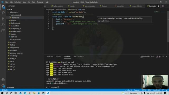Switch to the render-html.js editor tab
The height and width of the screenshot is (95, 169).
136,6
